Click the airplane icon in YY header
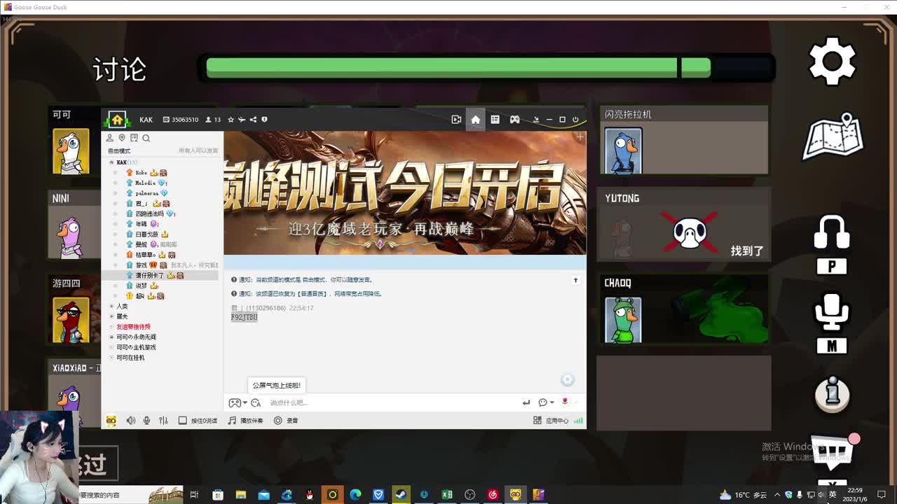Viewport: 897px width, 504px height. pyautogui.click(x=242, y=120)
